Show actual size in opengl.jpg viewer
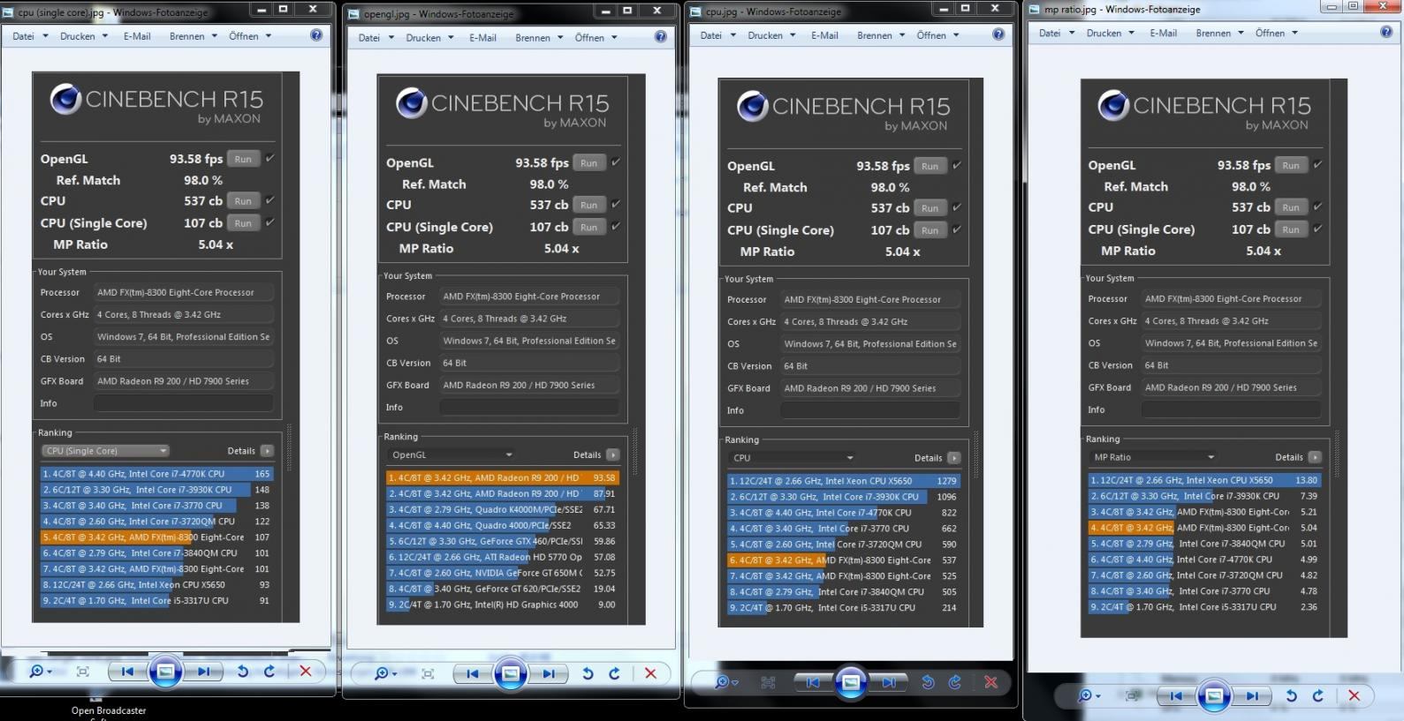Viewport: 1404px width, 721px height. click(428, 673)
